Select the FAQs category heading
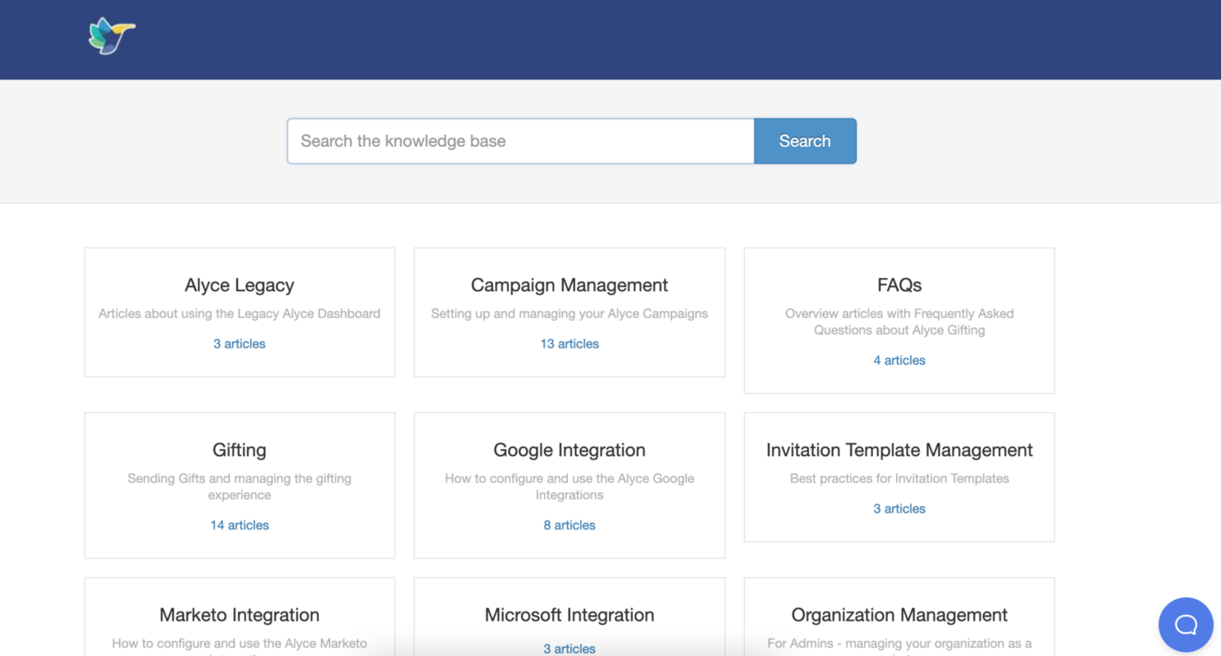The width and height of the screenshot is (1221, 656). (899, 285)
